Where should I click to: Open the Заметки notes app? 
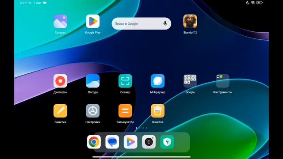[60, 111]
